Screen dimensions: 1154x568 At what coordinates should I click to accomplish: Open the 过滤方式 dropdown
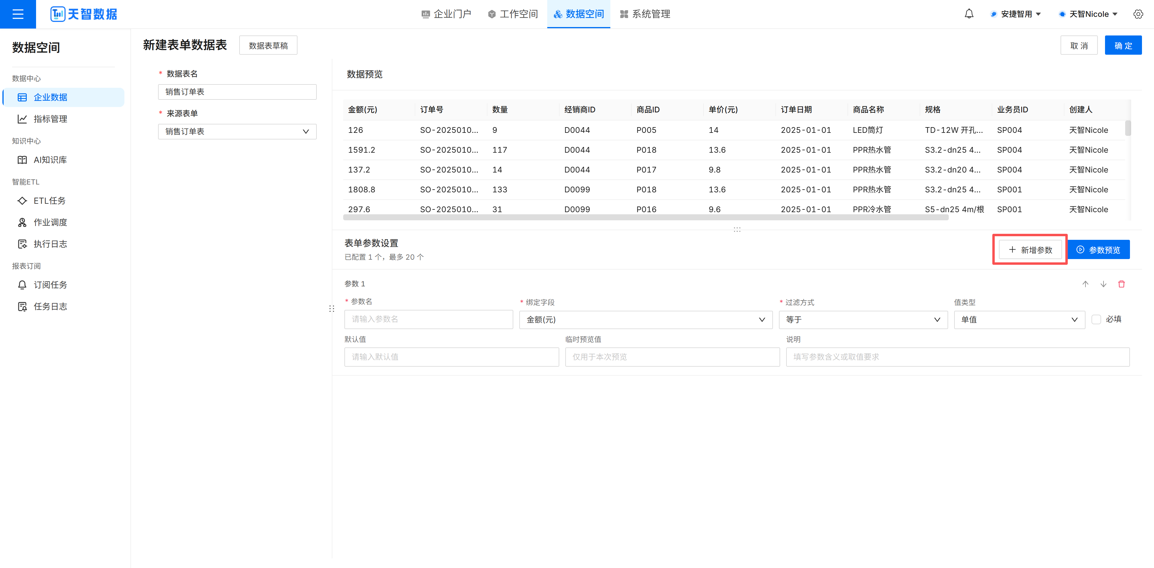[x=863, y=320]
